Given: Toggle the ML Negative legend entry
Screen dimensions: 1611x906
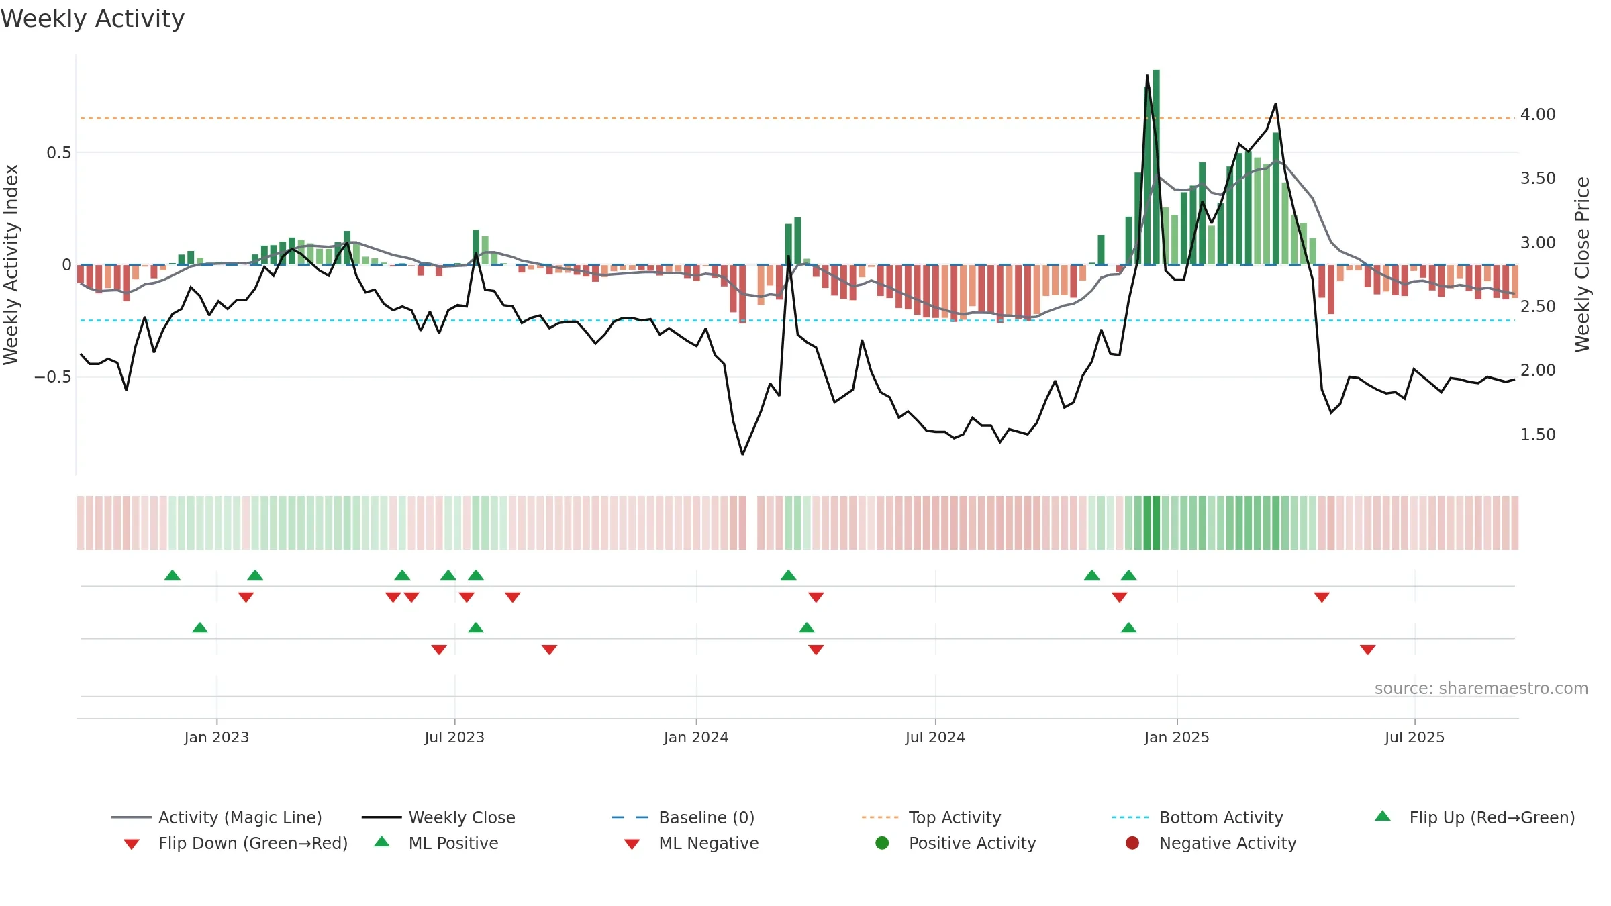Looking at the screenshot, I should tap(691, 843).
